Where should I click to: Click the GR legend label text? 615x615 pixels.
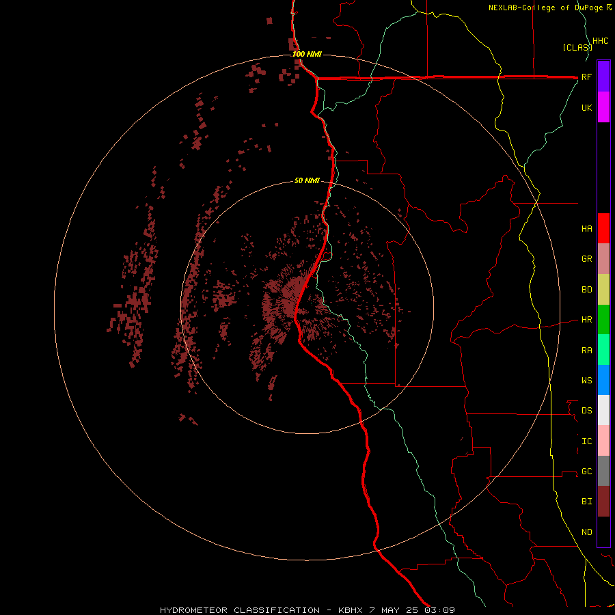click(x=587, y=259)
